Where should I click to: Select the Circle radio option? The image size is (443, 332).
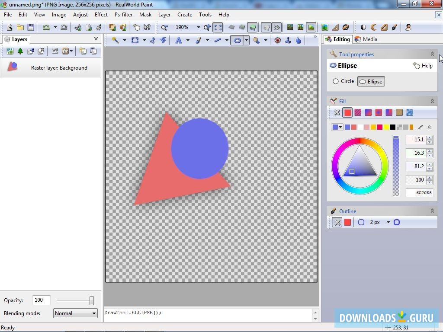click(343, 81)
